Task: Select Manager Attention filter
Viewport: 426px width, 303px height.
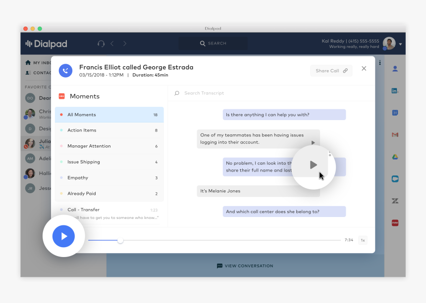Action: 109,146
